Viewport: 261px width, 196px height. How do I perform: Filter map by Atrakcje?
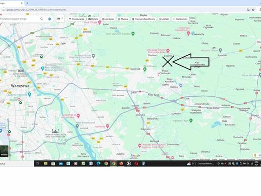coord(108,19)
